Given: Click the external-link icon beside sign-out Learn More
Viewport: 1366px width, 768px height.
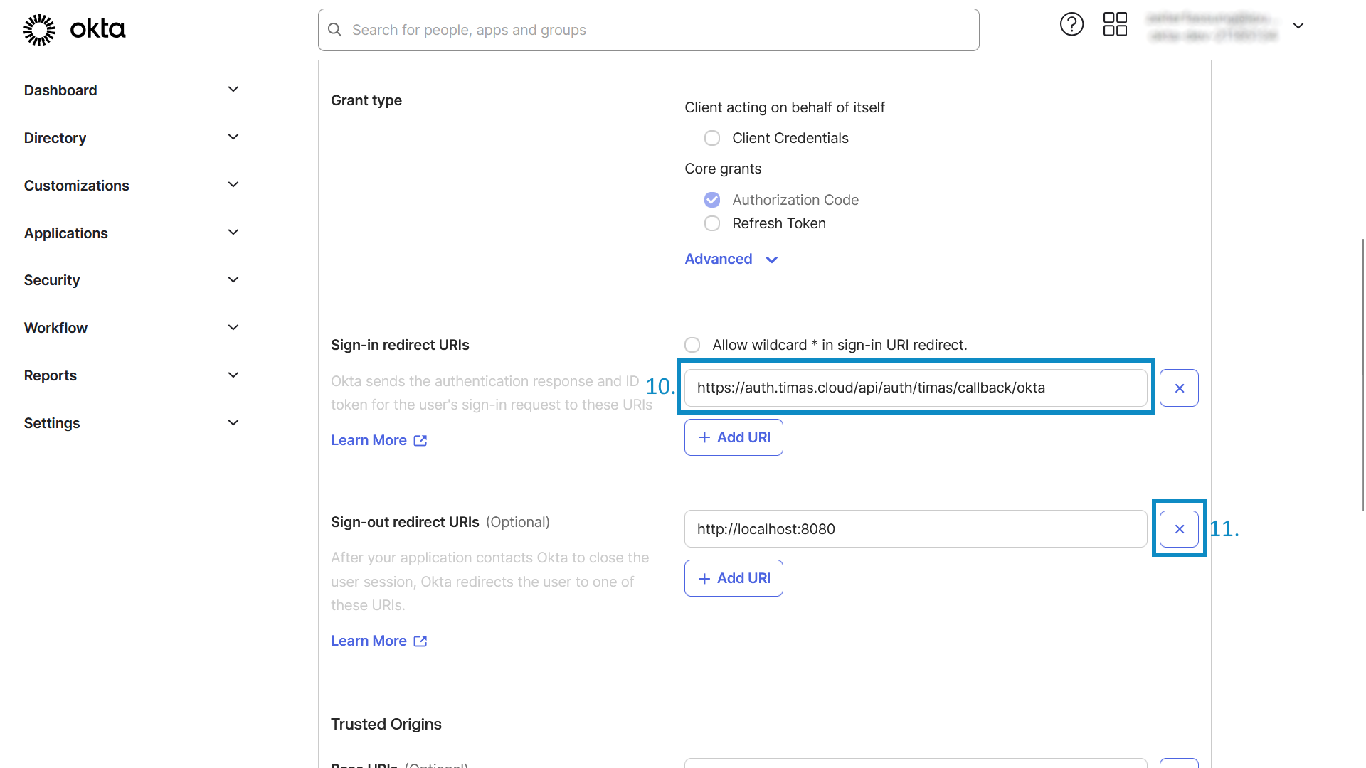Looking at the screenshot, I should pyautogui.click(x=420, y=641).
